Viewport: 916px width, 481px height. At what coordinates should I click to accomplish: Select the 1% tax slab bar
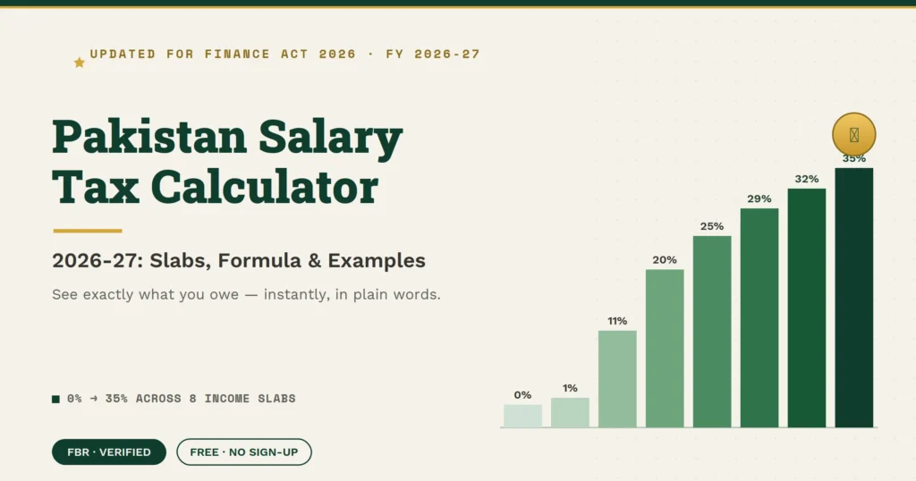click(x=570, y=412)
